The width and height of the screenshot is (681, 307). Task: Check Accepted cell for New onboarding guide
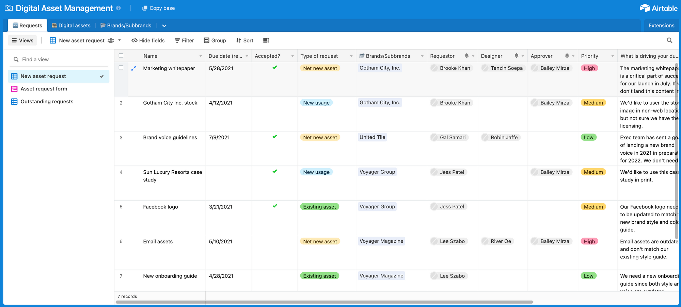tap(274, 280)
